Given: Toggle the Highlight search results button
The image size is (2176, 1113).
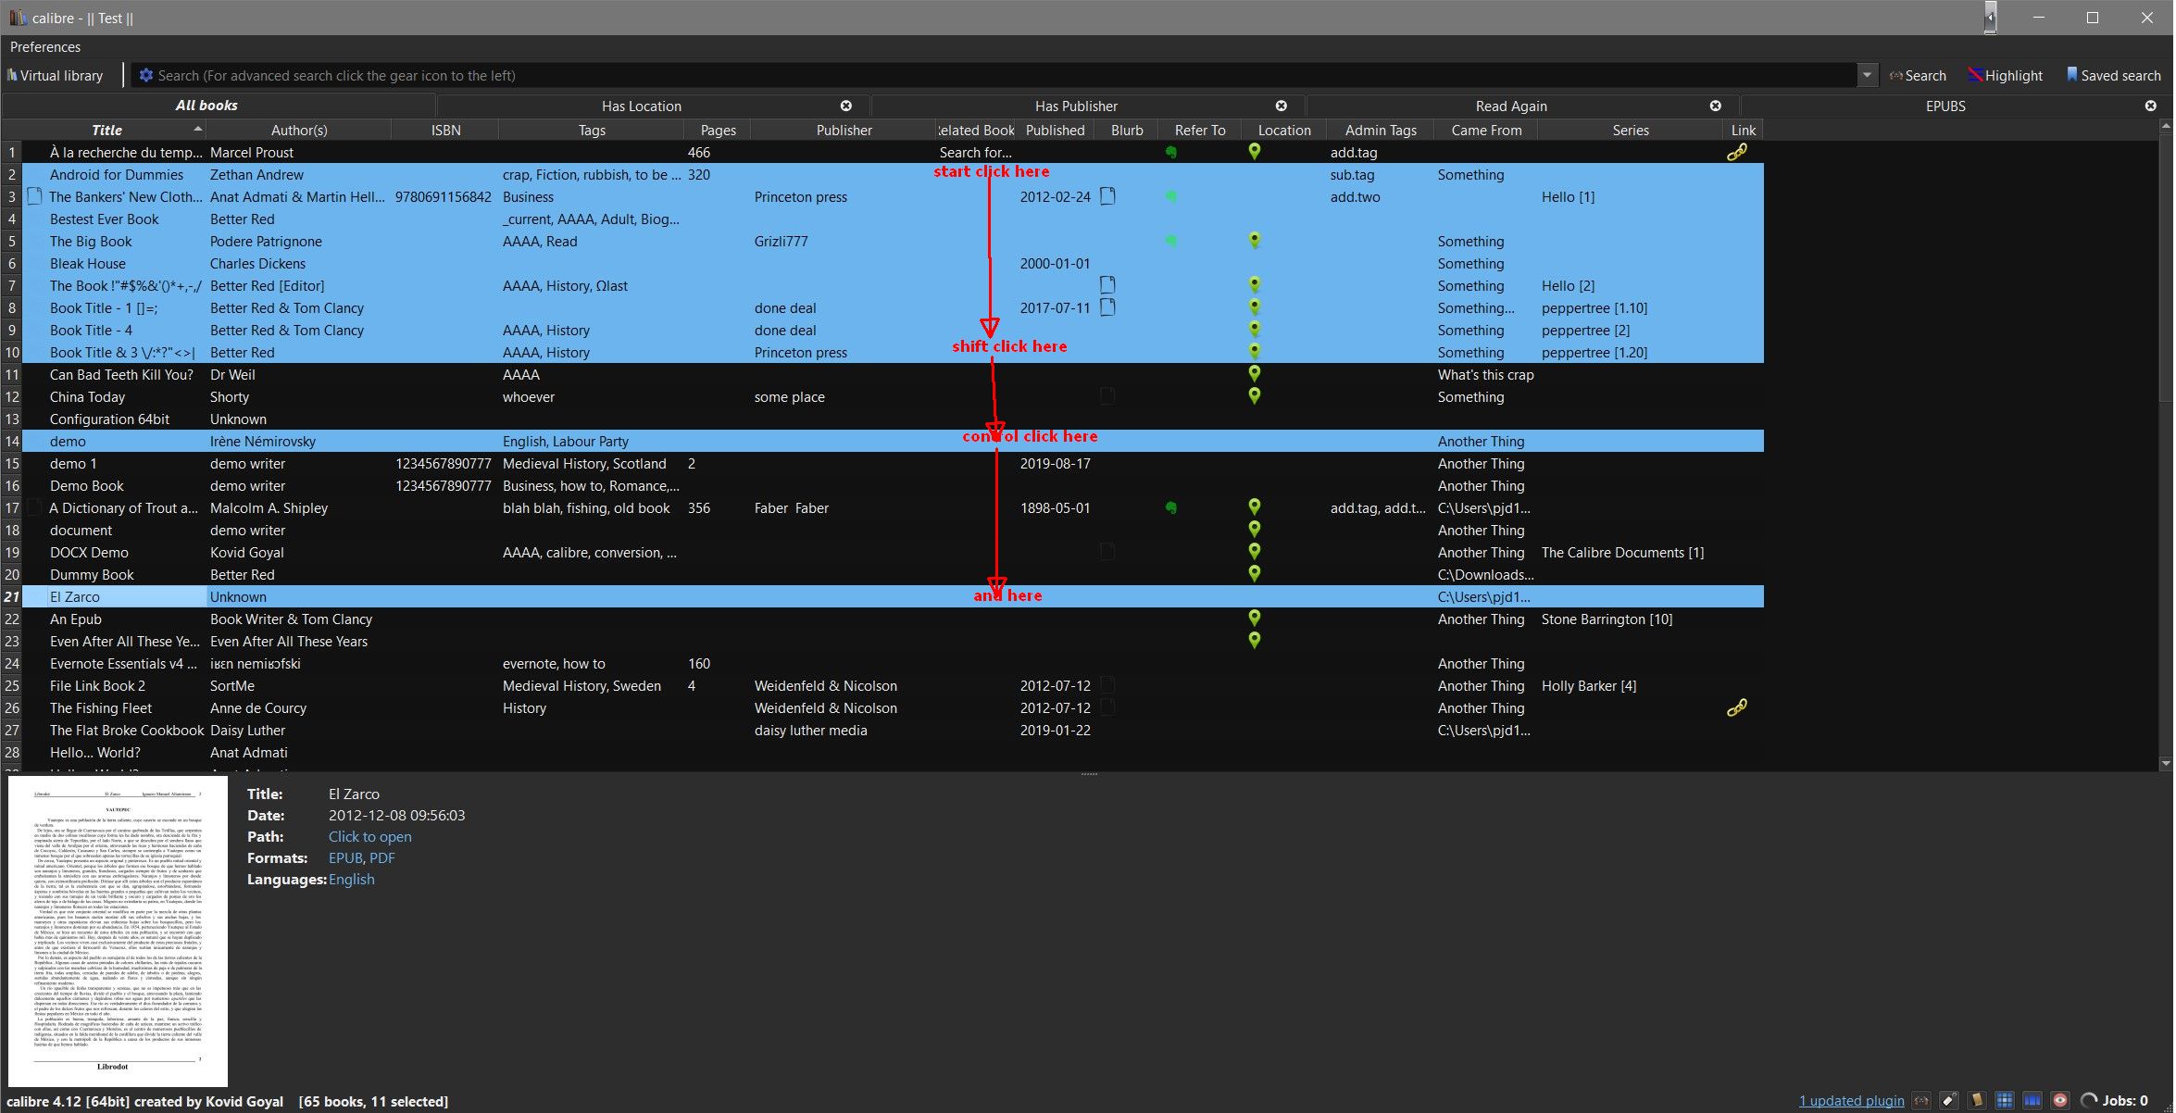Looking at the screenshot, I should point(2005,76).
